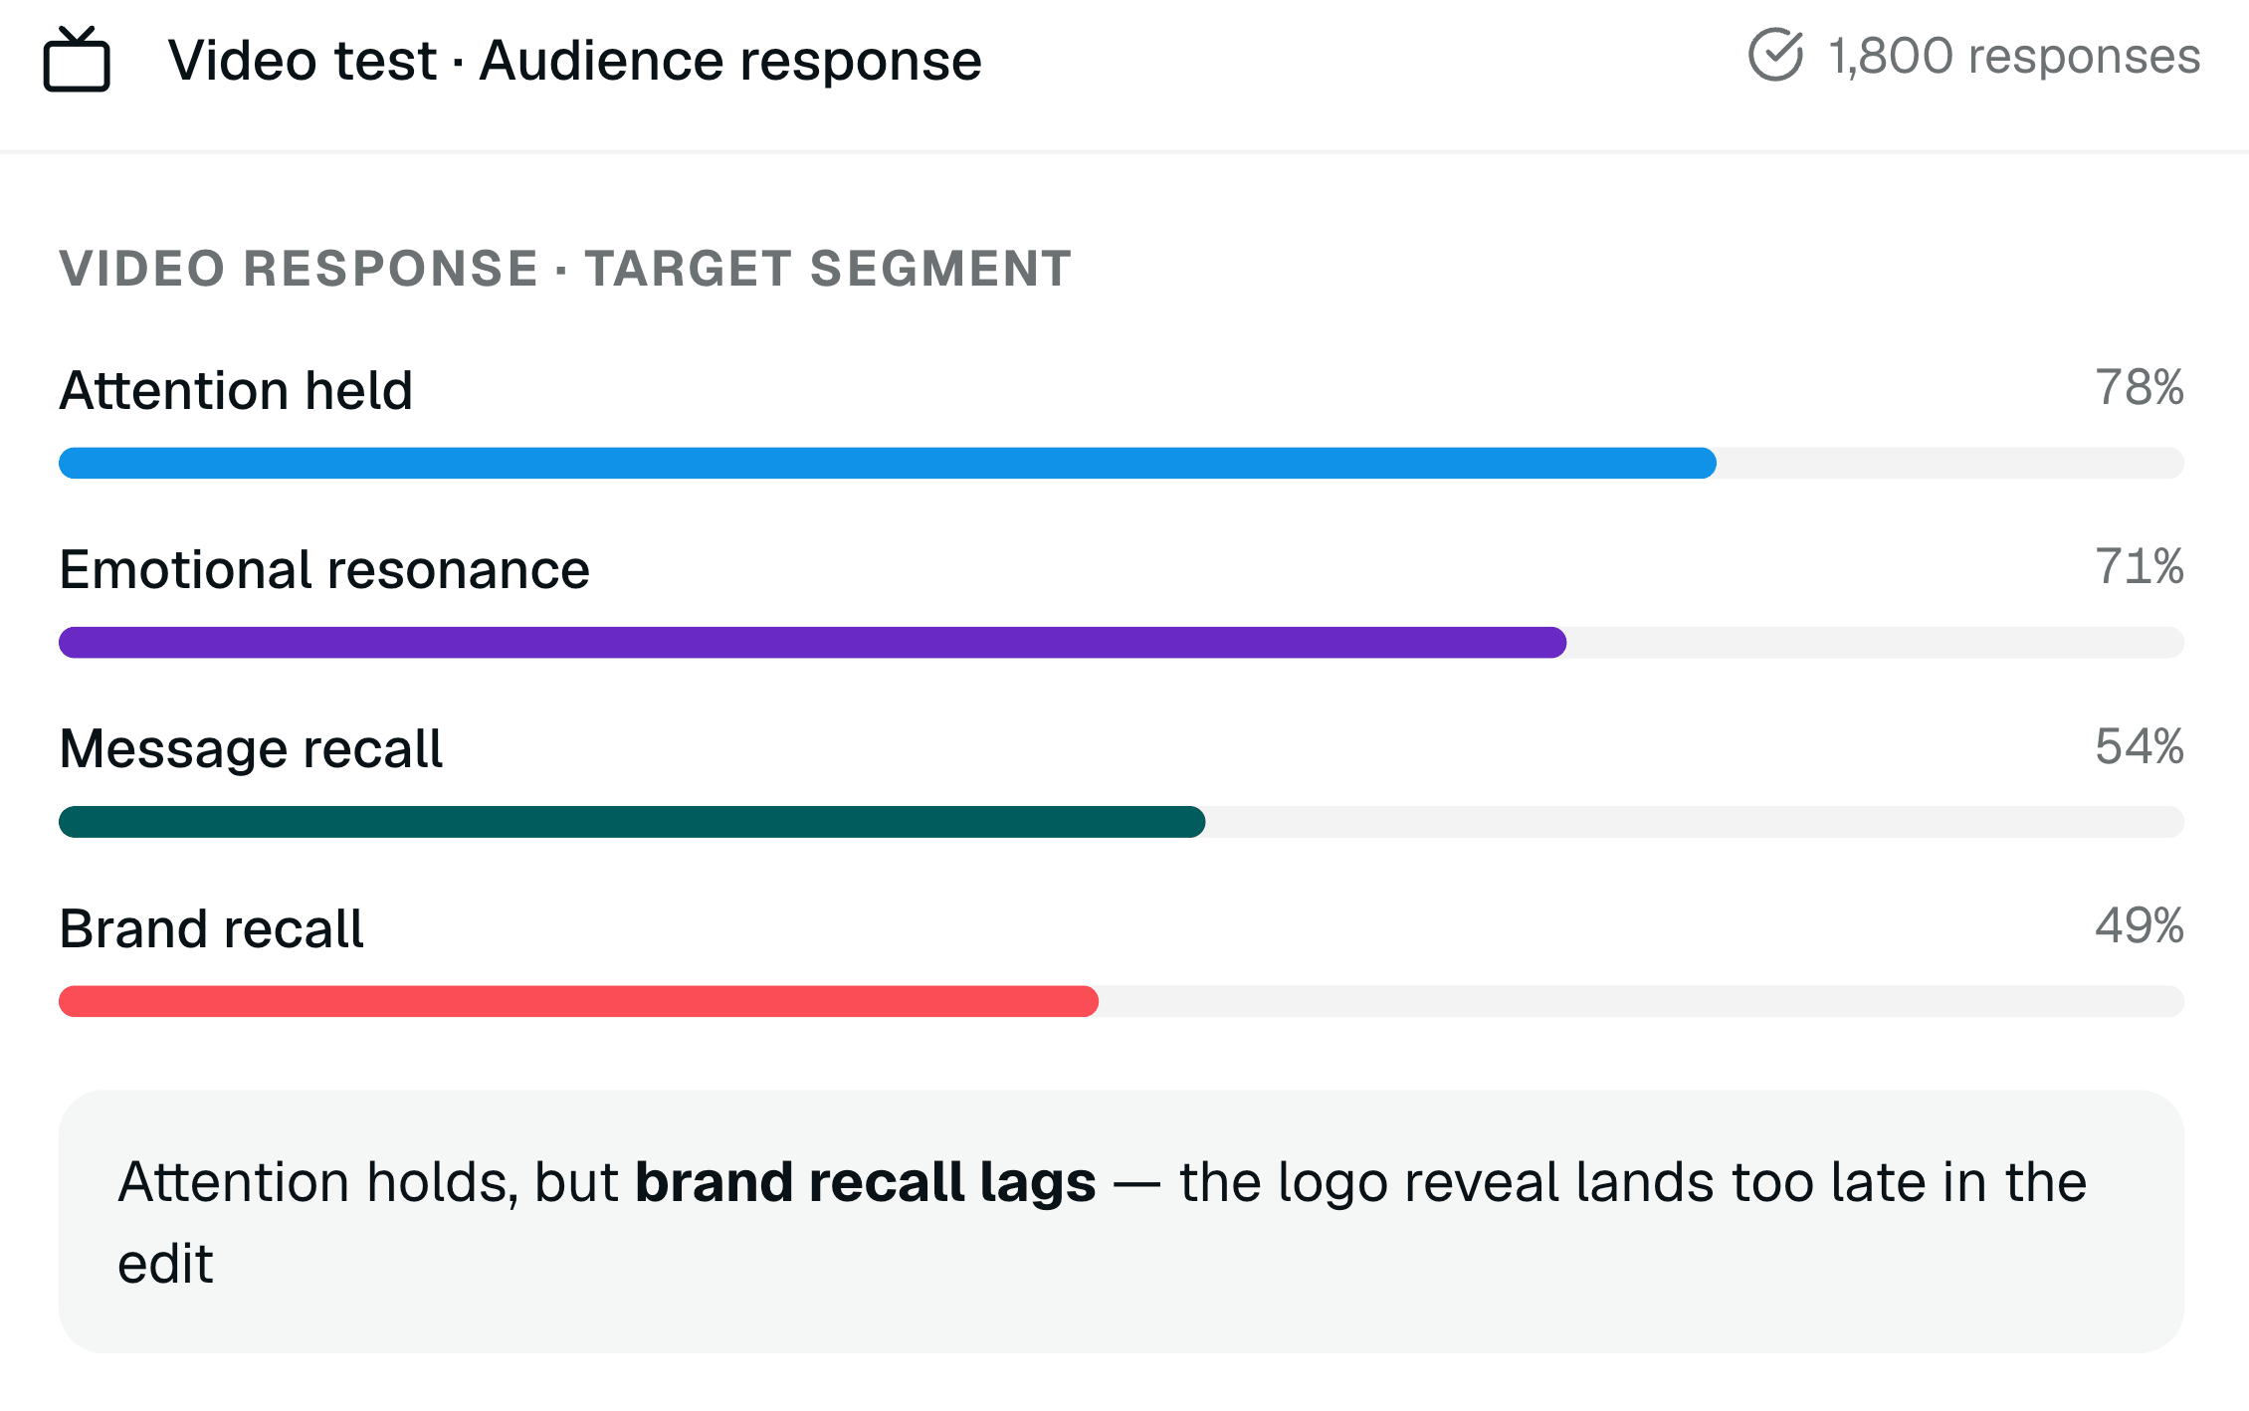Click the responses checkmark circle icon
Screen dimensions: 2249x1411
(1775, 56)
